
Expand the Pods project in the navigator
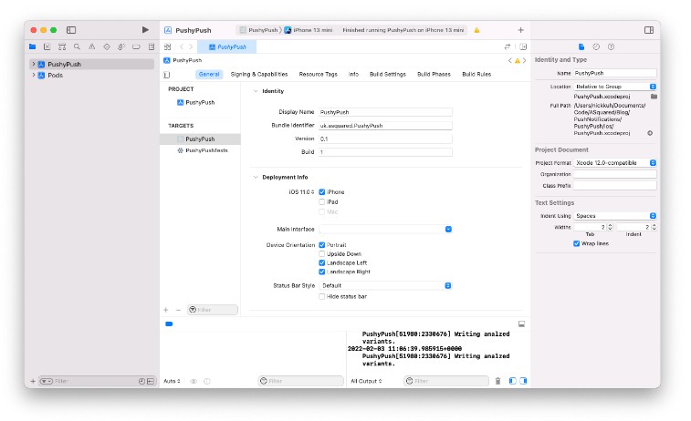pos(34,76)
